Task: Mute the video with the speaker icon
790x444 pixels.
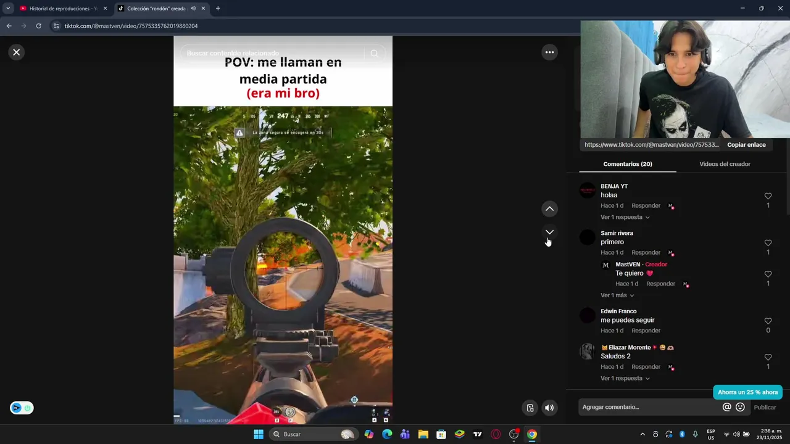Action: pos(549,408)
